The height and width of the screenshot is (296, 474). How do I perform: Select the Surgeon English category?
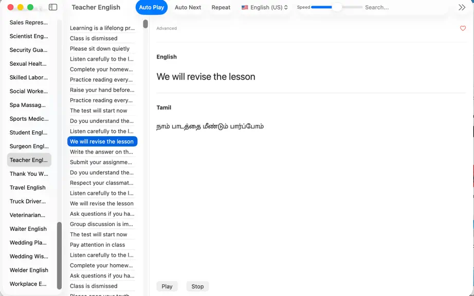pos(29,146)
